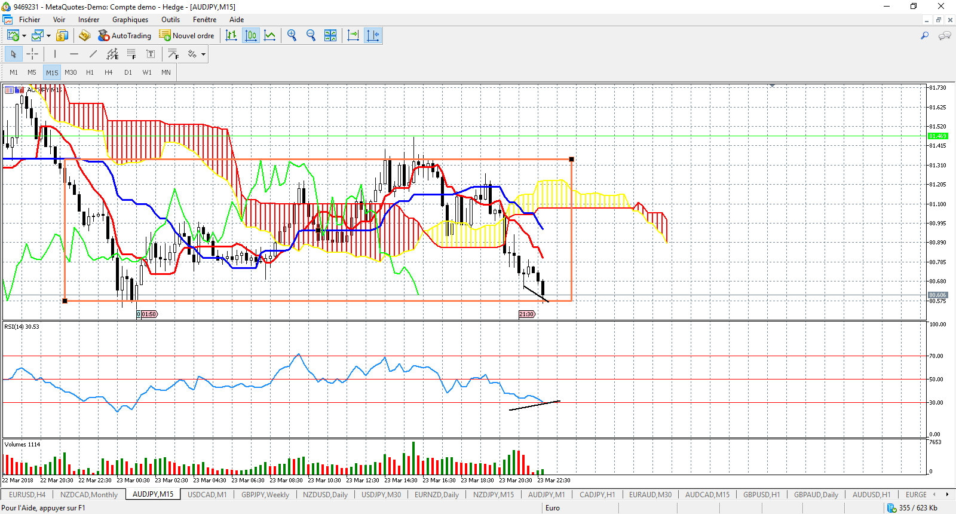This screenshot has width=956, height=514.
Task: Select the shapes and arrows tool
Action: tap(192, 54)
